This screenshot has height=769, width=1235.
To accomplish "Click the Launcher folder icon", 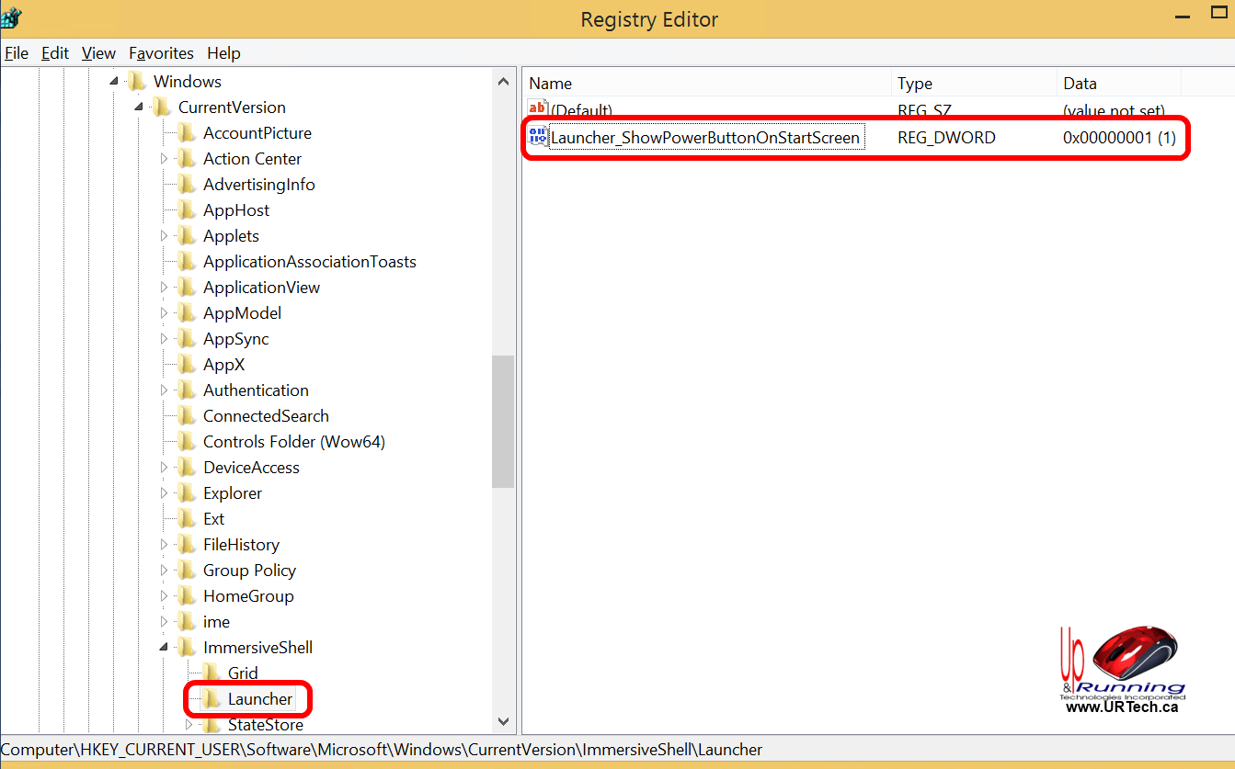I will [x=212, y=699].
